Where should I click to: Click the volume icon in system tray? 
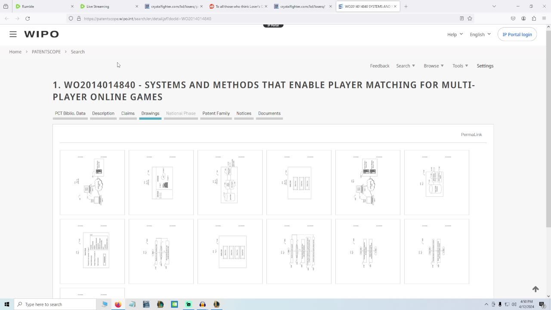point(514,304)
